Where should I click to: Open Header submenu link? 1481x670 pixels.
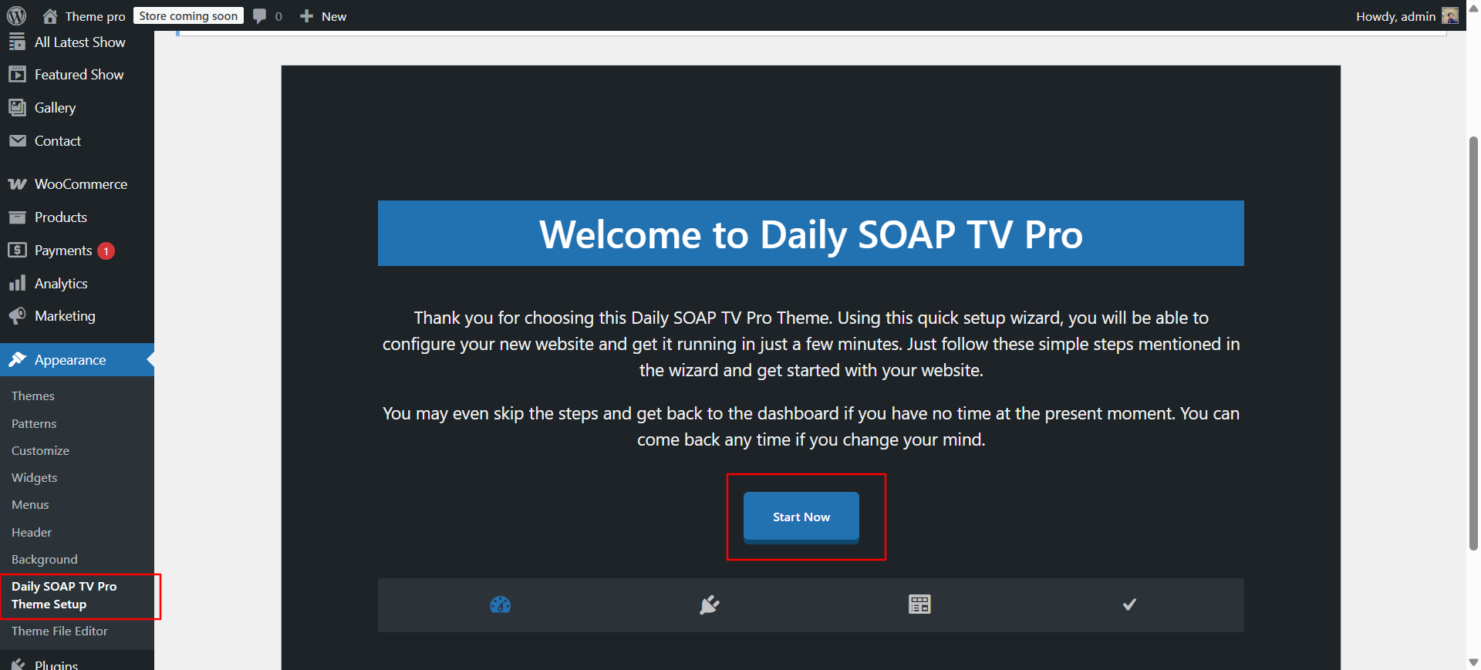[32, 532]
